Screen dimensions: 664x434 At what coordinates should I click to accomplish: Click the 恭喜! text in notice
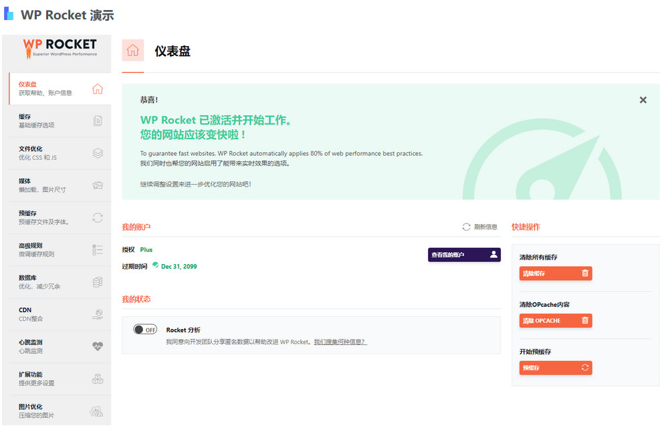(x=149, y=100)
